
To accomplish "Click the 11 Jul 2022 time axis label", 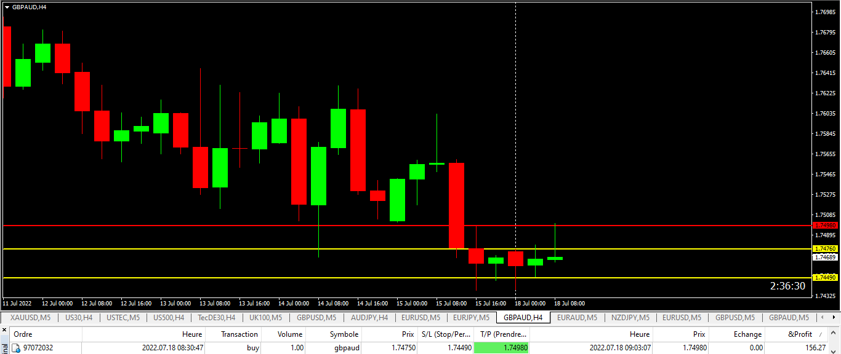I will tap(17, 304).
